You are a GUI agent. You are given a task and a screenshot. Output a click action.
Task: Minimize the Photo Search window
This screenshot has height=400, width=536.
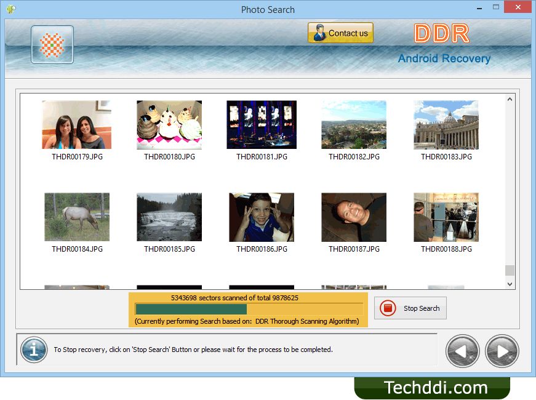coord(479,7)
